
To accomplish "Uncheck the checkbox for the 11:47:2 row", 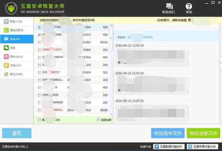I will [39, 35].
